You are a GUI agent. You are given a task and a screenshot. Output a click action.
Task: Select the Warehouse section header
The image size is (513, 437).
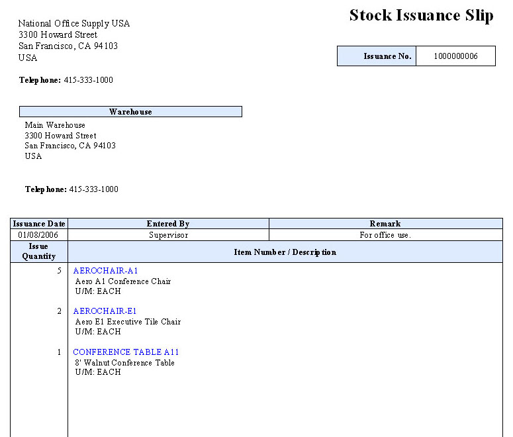tap(130, 112)
